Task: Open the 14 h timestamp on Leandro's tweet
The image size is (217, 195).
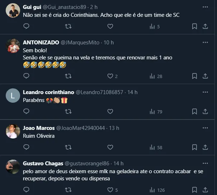Action: [x=132, y=92]
